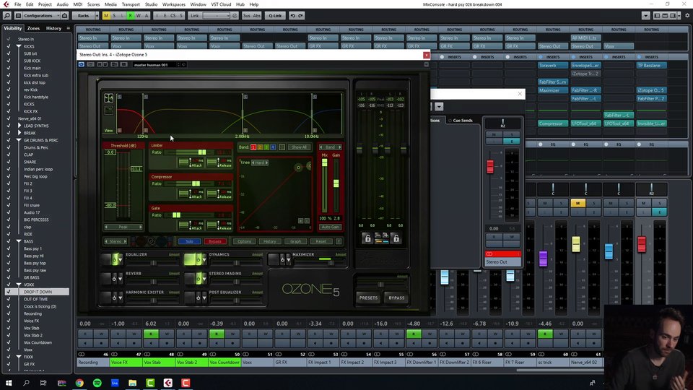Toggle the Dynamics module power icon

coord(198,259)
